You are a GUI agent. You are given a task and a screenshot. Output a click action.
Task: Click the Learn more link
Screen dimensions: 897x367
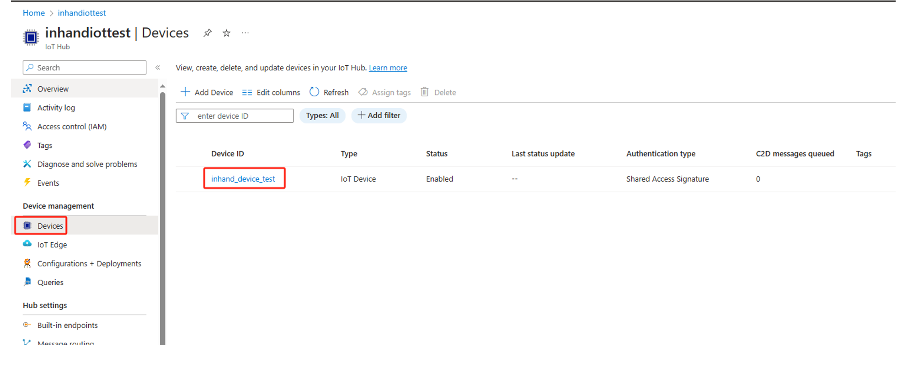coord(388,68)
